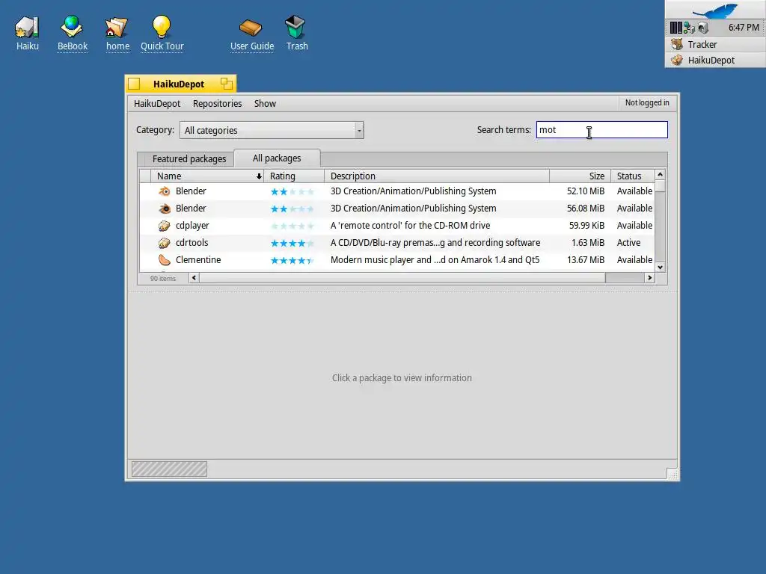Click the ProcessController tray icon

tap(675, 28)
